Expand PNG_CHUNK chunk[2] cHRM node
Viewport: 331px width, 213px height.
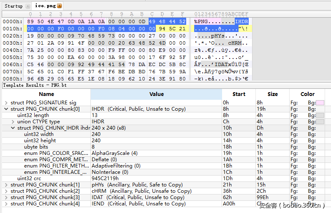pyautogui.click(x=6, y=191)
